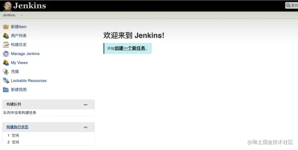298x150 pixels.
Task: Click the My Views people icon
Action: coord(6,63)
